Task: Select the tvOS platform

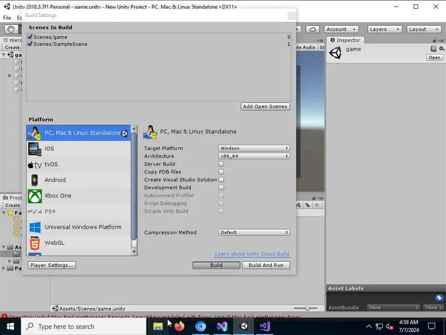Action: point(78,164)
